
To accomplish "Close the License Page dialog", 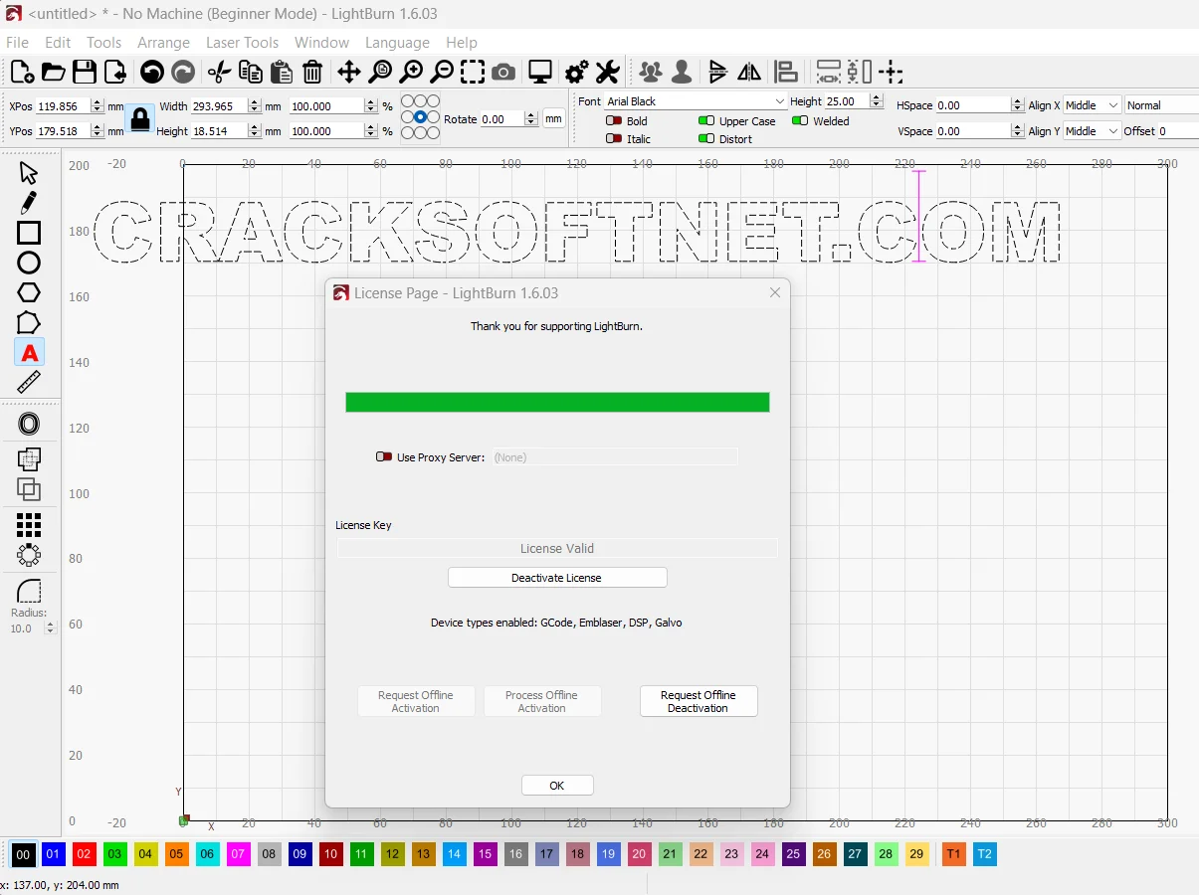I will [775, 292].
